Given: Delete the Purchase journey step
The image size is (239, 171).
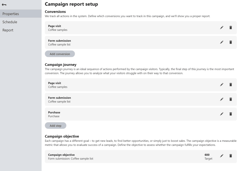Looking at the screenshot, I should 231,114.
